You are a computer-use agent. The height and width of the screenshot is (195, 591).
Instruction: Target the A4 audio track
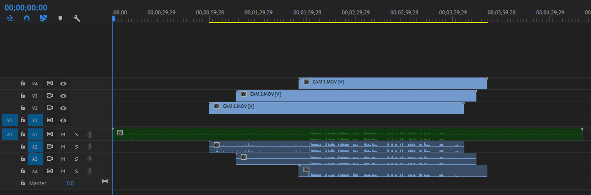click(x=35, y=171)
